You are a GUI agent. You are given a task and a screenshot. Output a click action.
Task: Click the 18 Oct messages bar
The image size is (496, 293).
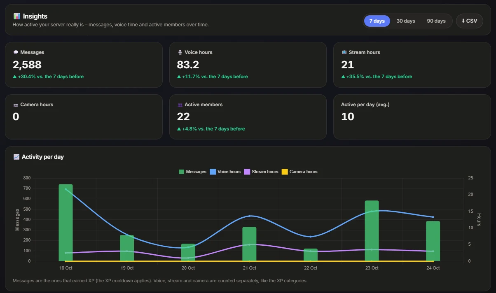click(x=66, y=223)
